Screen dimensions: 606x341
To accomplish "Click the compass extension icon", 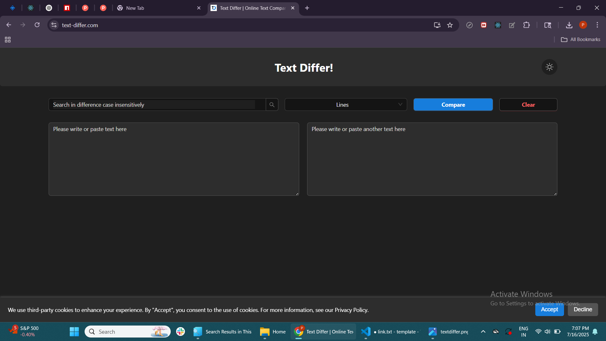I will point(469,25).
